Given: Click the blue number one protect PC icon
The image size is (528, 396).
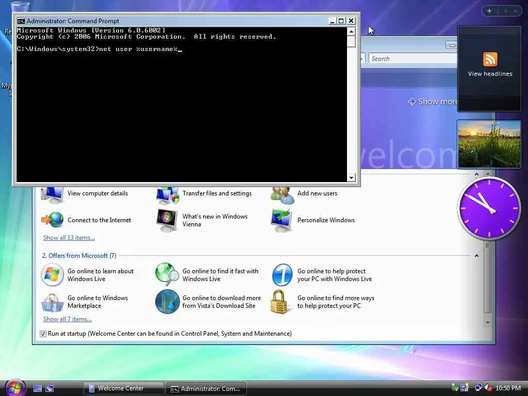Looking at the screenshot, I should [x=282, y=275].
